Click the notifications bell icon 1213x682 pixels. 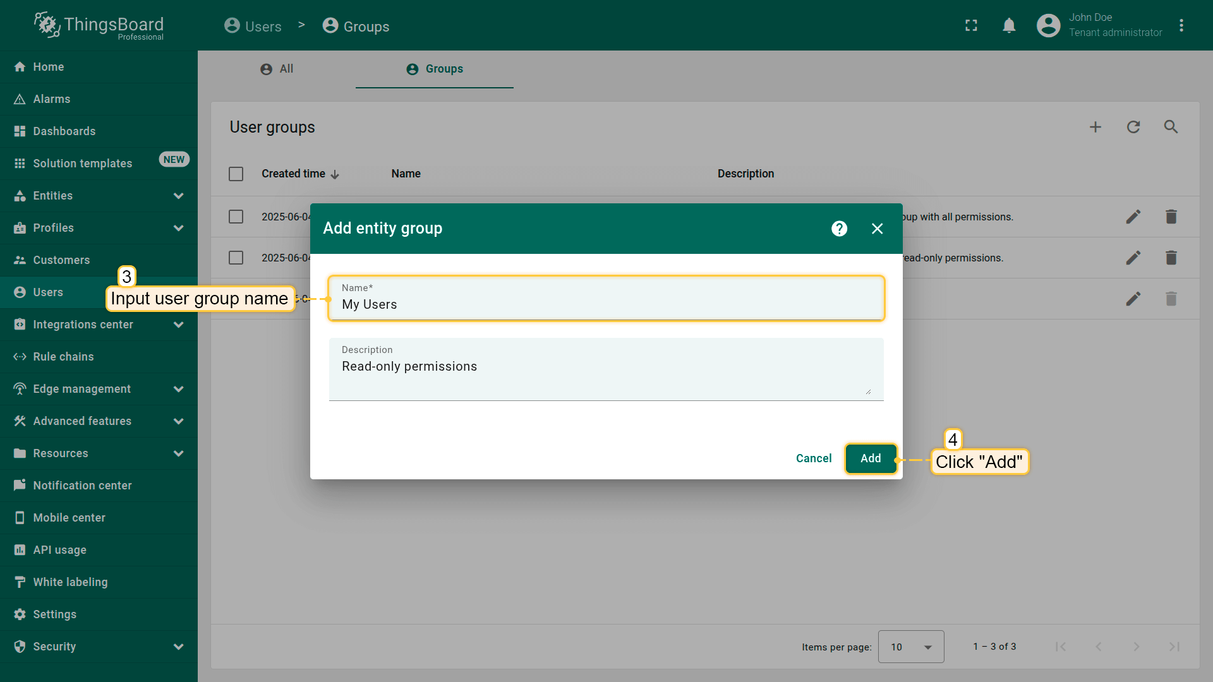pos(1009,26)
